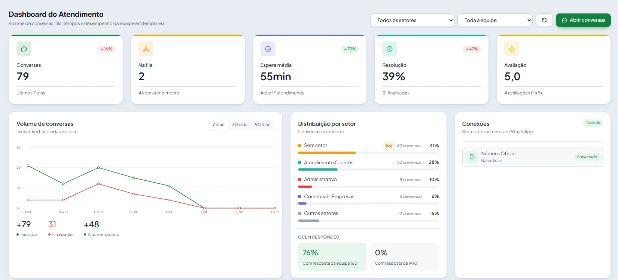Click the Administrativo red progress bar

click(305, 186)
